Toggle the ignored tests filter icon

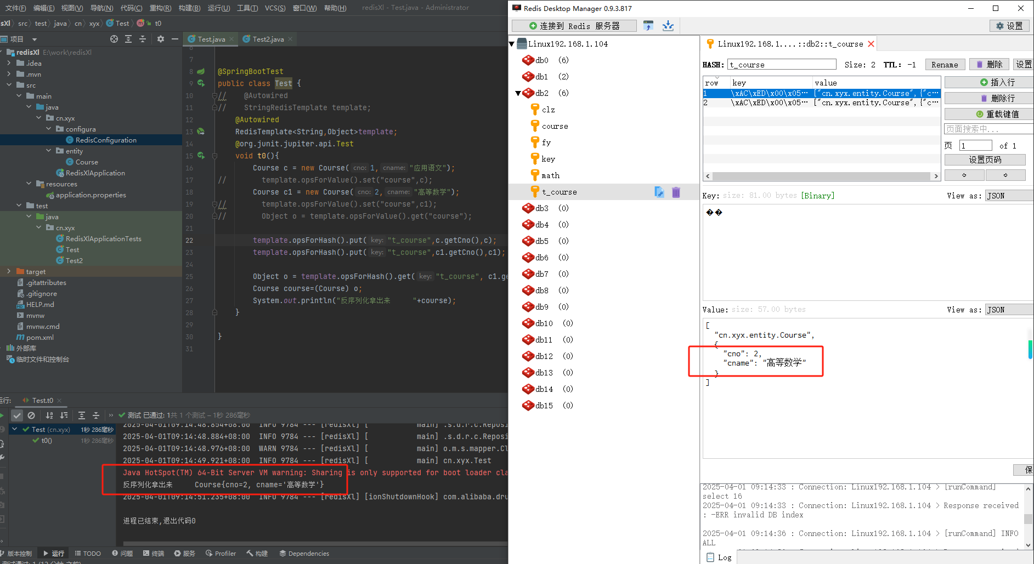[x=31, y=415]
